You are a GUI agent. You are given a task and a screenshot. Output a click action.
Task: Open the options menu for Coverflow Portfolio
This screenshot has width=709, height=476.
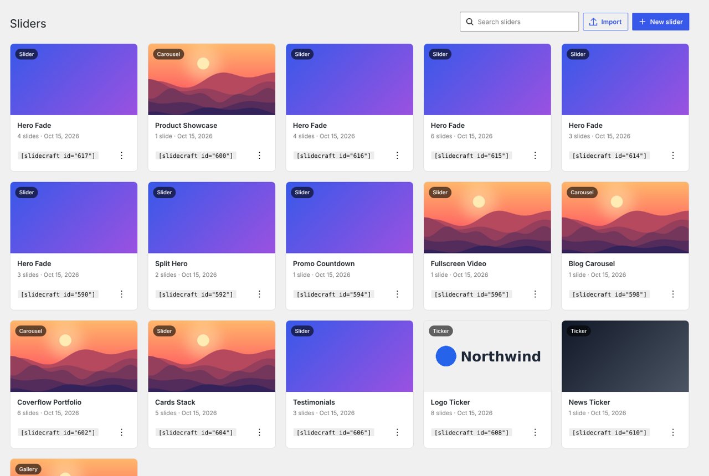122,432
